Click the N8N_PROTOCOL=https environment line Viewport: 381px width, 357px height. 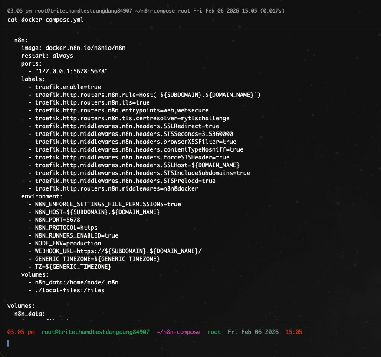click(x=66, y=228)
